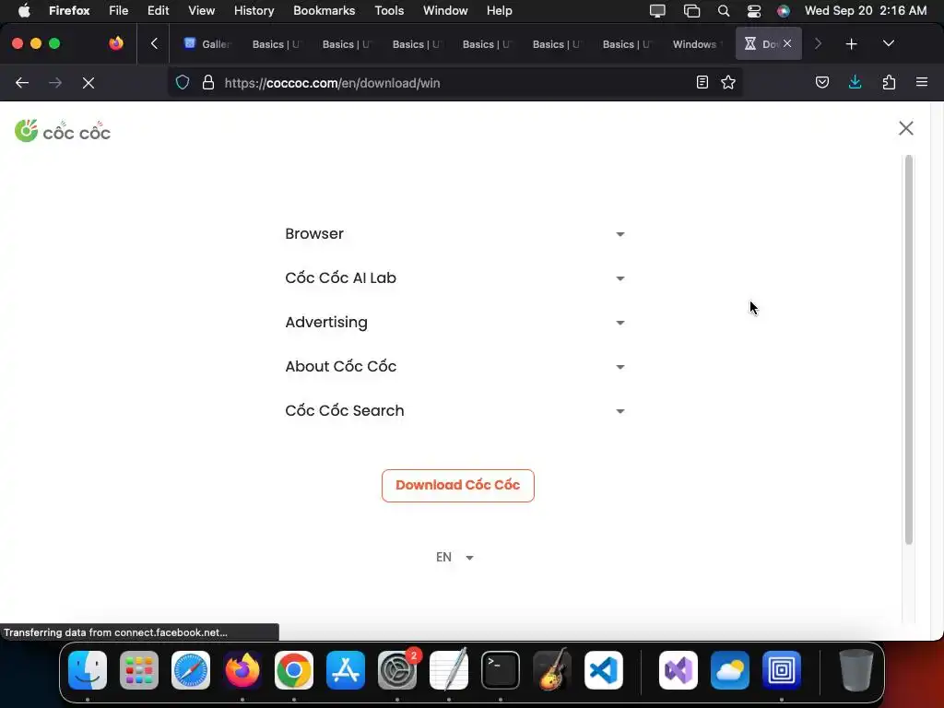
Task: Open Launchpad from the Dock
Action: coord(139,670)
